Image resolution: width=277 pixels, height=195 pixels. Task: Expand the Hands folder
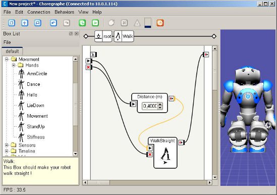pos(14,65)
